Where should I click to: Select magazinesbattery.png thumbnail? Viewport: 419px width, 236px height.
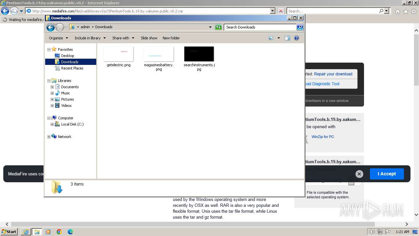pyautogui.click(x=159, y=54)
